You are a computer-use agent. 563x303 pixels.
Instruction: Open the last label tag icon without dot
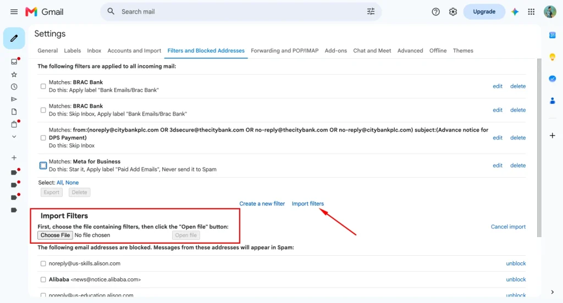point(14,210)
